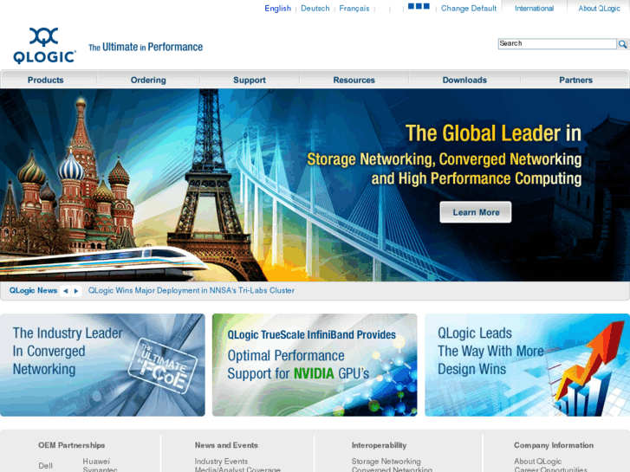
Task: Click the News and Events heading
Action: [x=226, y=445]
